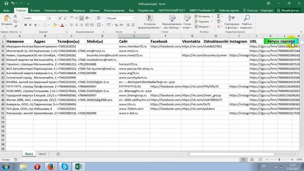The image size is (304, 171).
Task: Decrease font size with the smaller A icon
Action: click(65, 18)
